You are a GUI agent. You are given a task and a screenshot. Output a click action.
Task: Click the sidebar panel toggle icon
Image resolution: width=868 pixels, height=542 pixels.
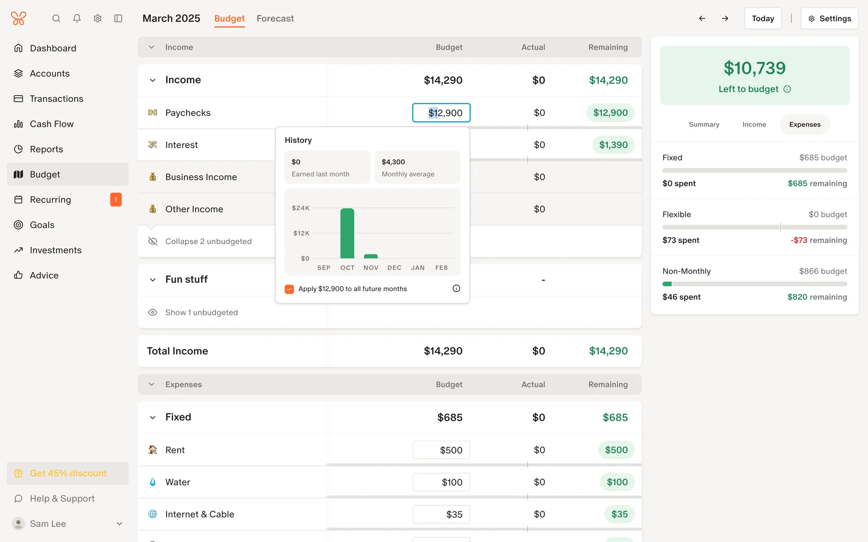(x=118, y=19)
